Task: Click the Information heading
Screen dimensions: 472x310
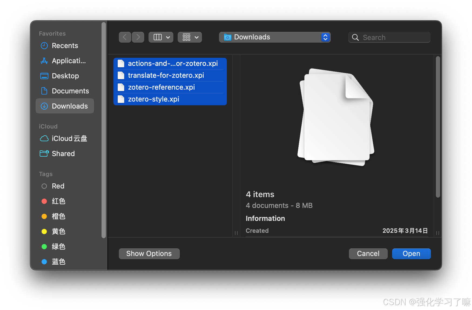Action: 265,218
